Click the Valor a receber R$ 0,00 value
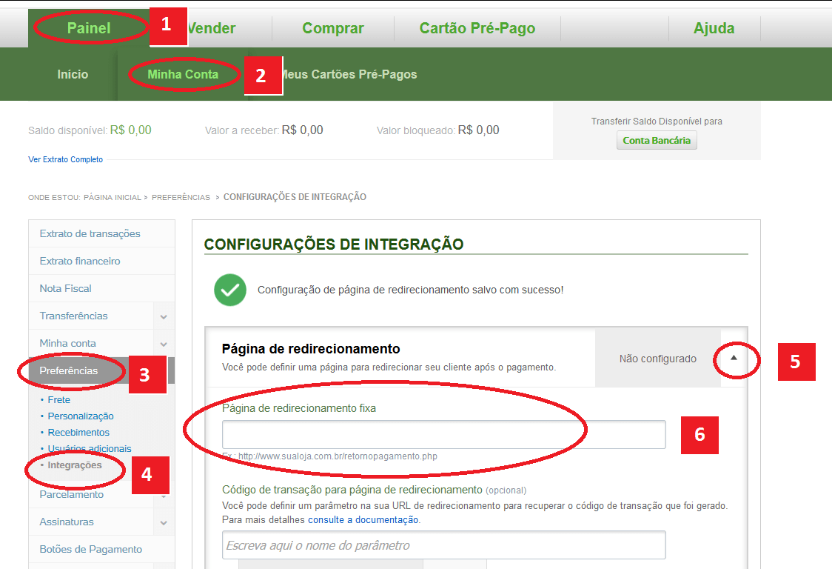Screen dimensions: 832x569 pyautogui.click(x=302, y=130)
